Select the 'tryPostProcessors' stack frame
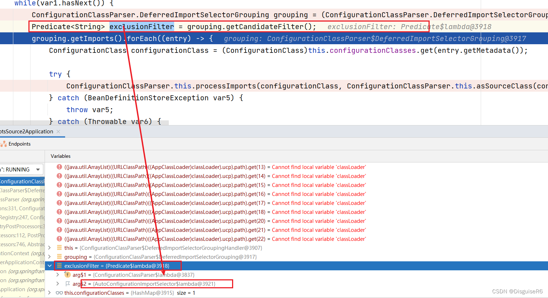Screen dimensions: 548x298 point(22,226)
